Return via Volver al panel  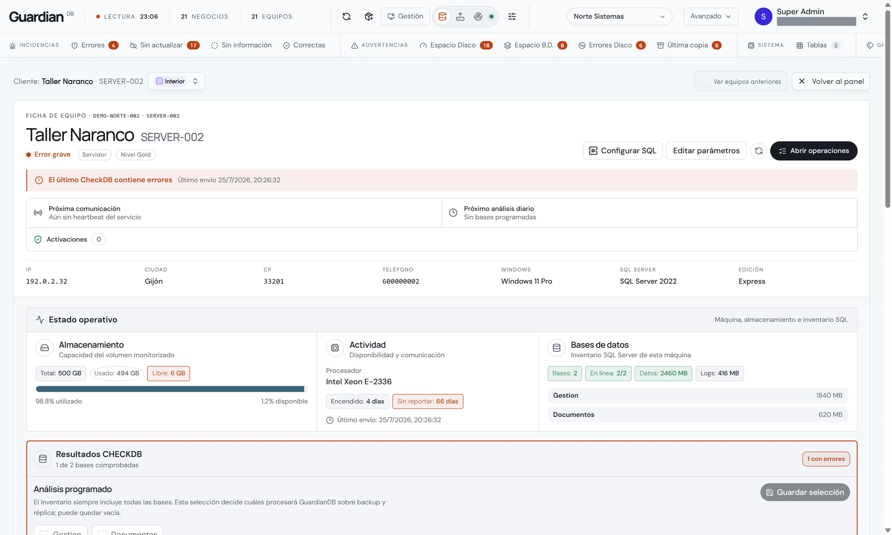(831, 81)
